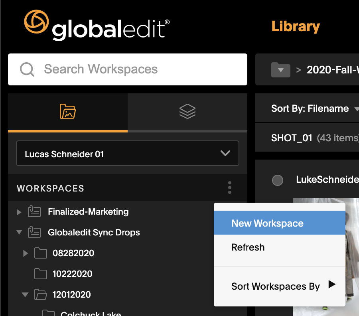Click the 2020-Fall breadcrumb path
Image resolution: width=359 pixels, height=316 pixels.
(x=333, y=70)
